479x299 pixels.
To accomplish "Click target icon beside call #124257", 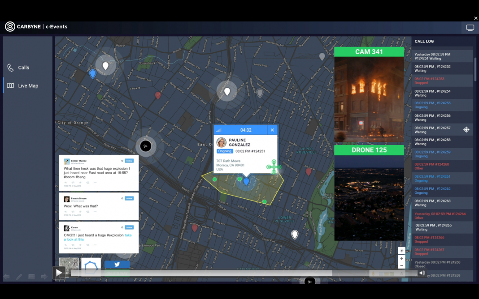I will [466, 130].
